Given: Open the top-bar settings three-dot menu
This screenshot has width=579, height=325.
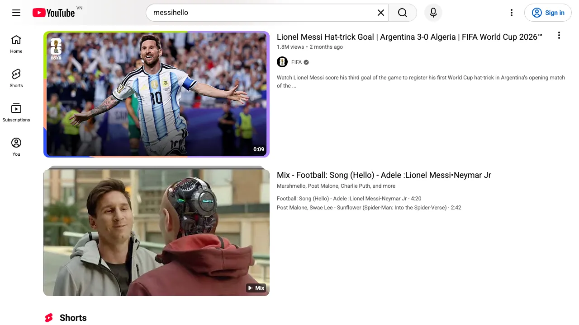Looking at the screenshot, I should pos(512,13).
